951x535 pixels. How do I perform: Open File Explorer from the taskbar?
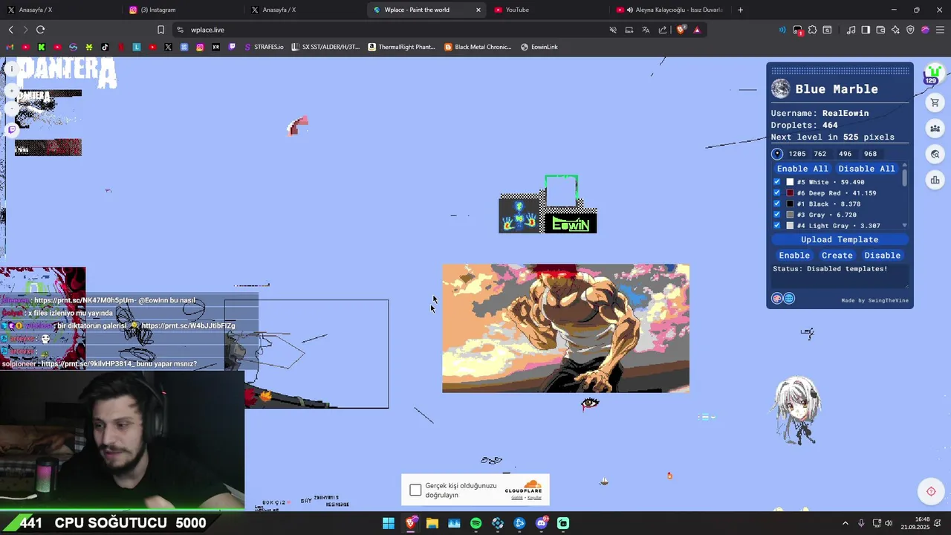point(432,523)
